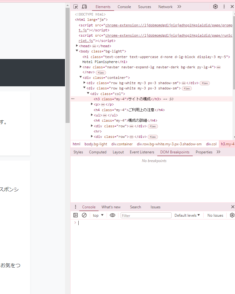Close the DevTools panel
The image size is (235, 294).
[x=232, y=7]
